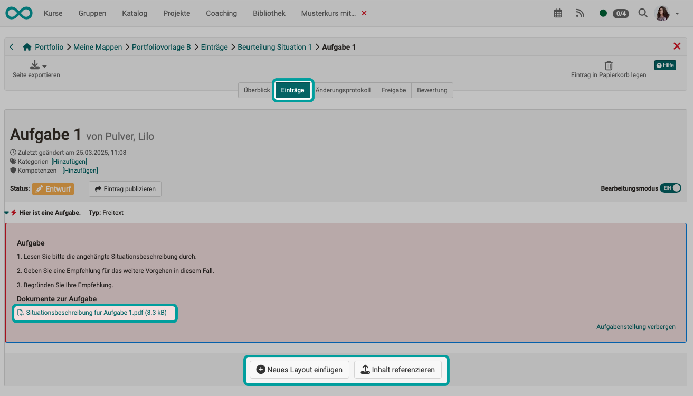This screenshot has height=396, width=693.
Task: Open the Bewertung tab
Action: [432, 90]
